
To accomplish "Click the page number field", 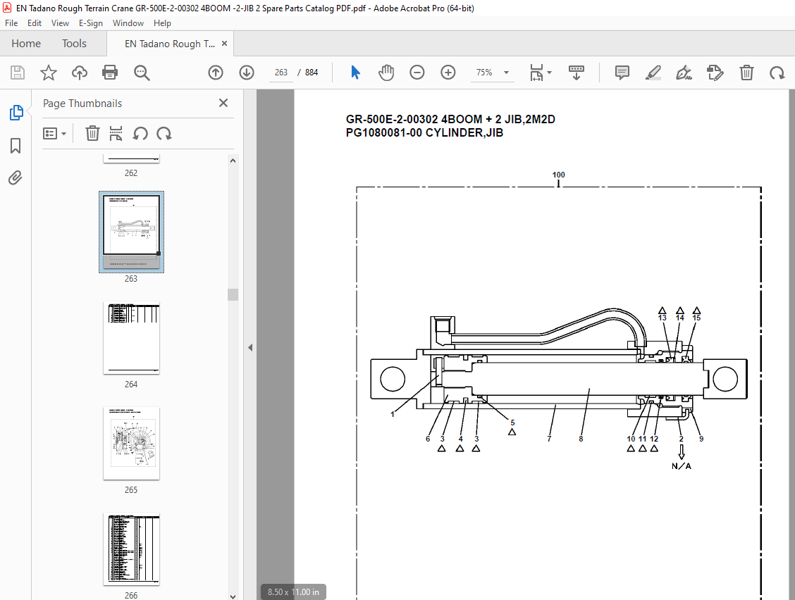I will tap(281, 73).
